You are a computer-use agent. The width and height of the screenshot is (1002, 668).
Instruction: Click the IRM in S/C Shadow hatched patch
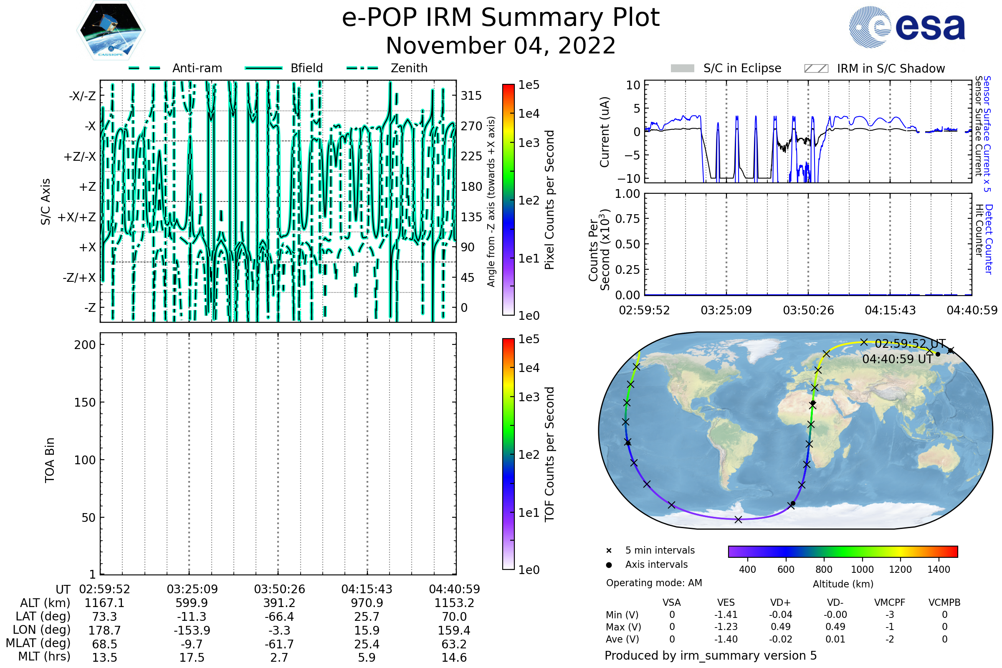[x=816, y=68]
